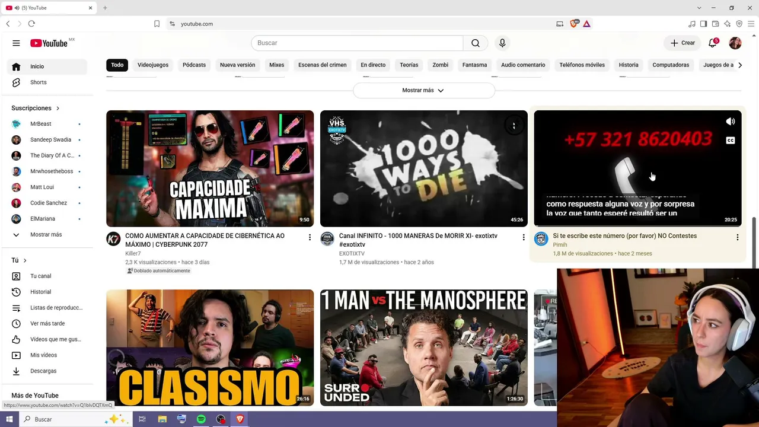Screen dimensions: 759x427
Task: Reload the page in the browser
Action: click(31, 24)
